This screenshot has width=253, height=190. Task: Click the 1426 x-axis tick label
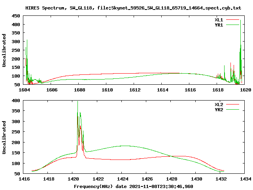tap(147, 179)
